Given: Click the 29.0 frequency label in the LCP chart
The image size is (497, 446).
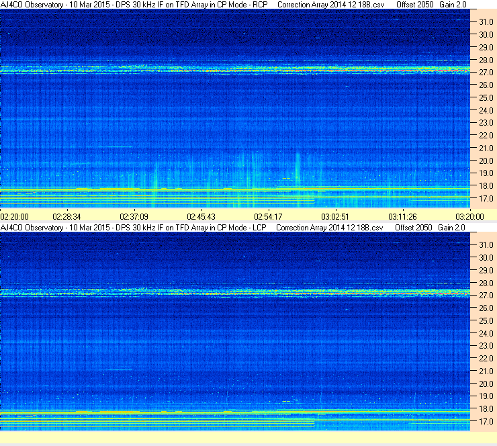Looking at the screenshot, I should pyautogui.click(x=486, y=271).
